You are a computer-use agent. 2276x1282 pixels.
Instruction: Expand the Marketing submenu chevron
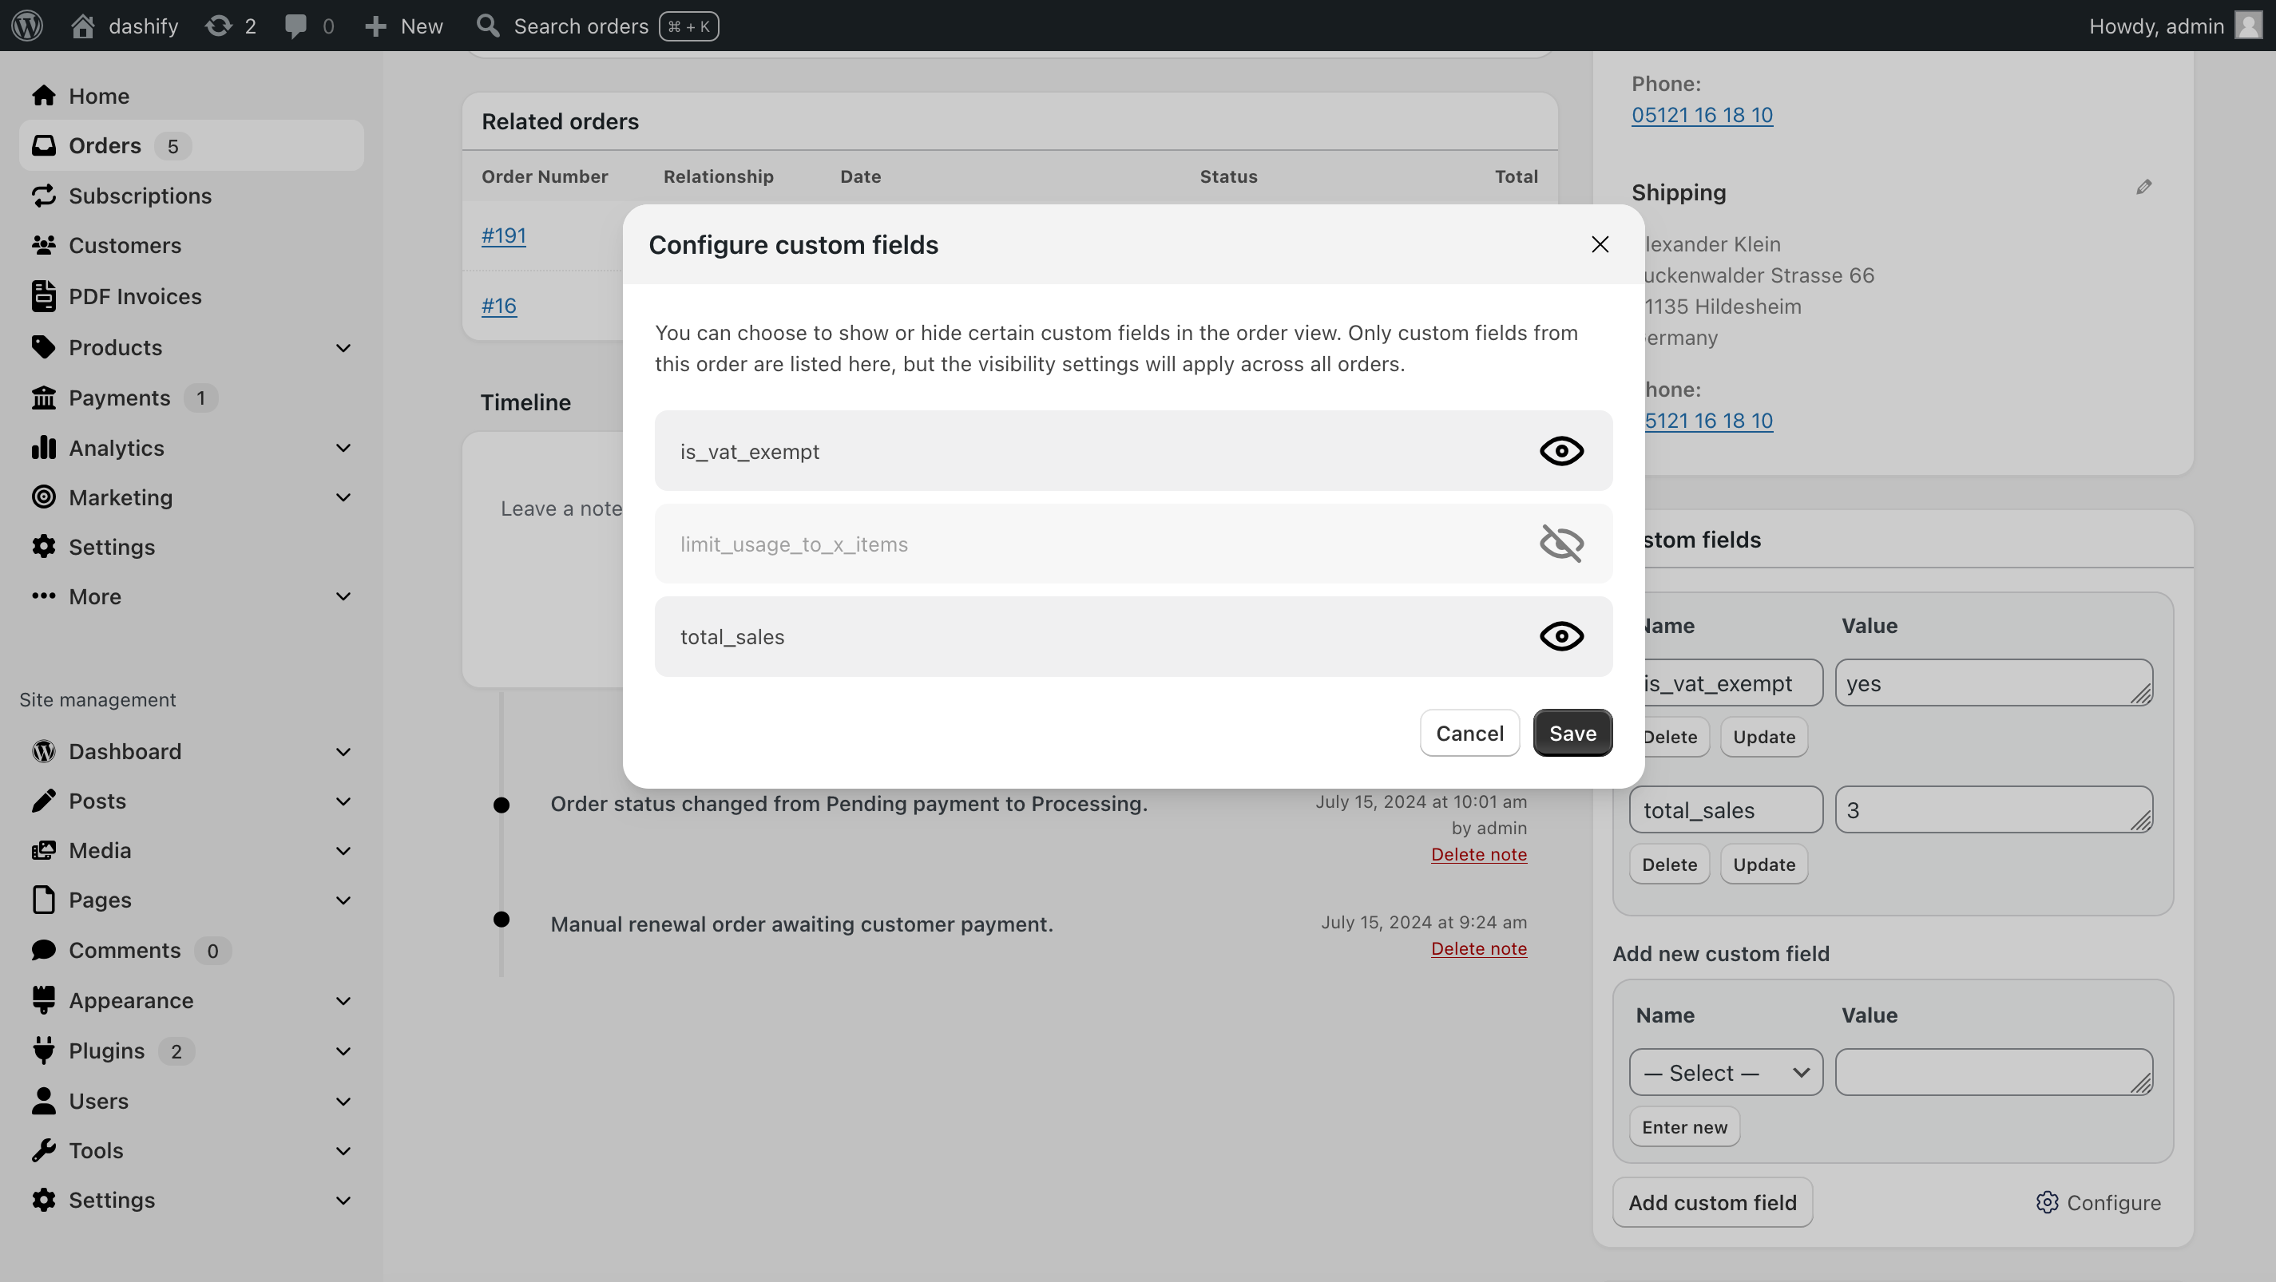pos(343,498)
